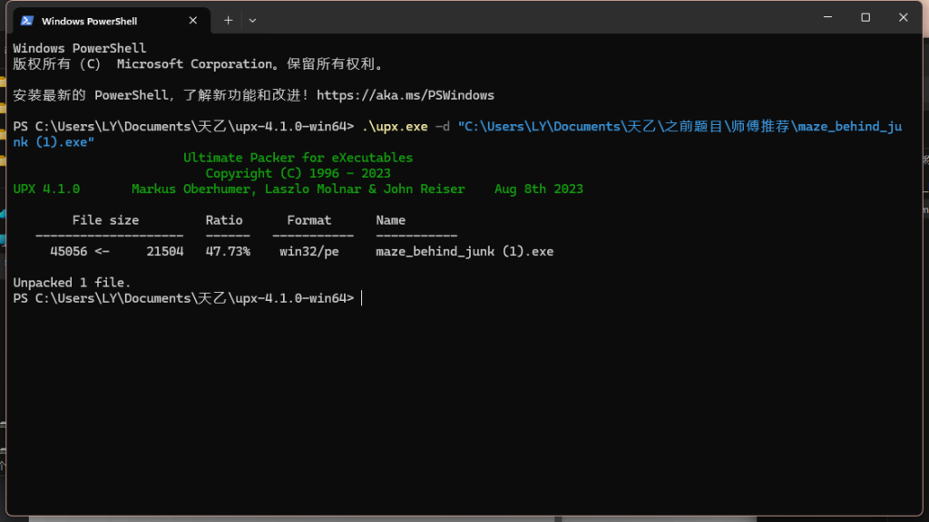
Task: Click the last PS prompt line to focus input
Action: point(187,298)
